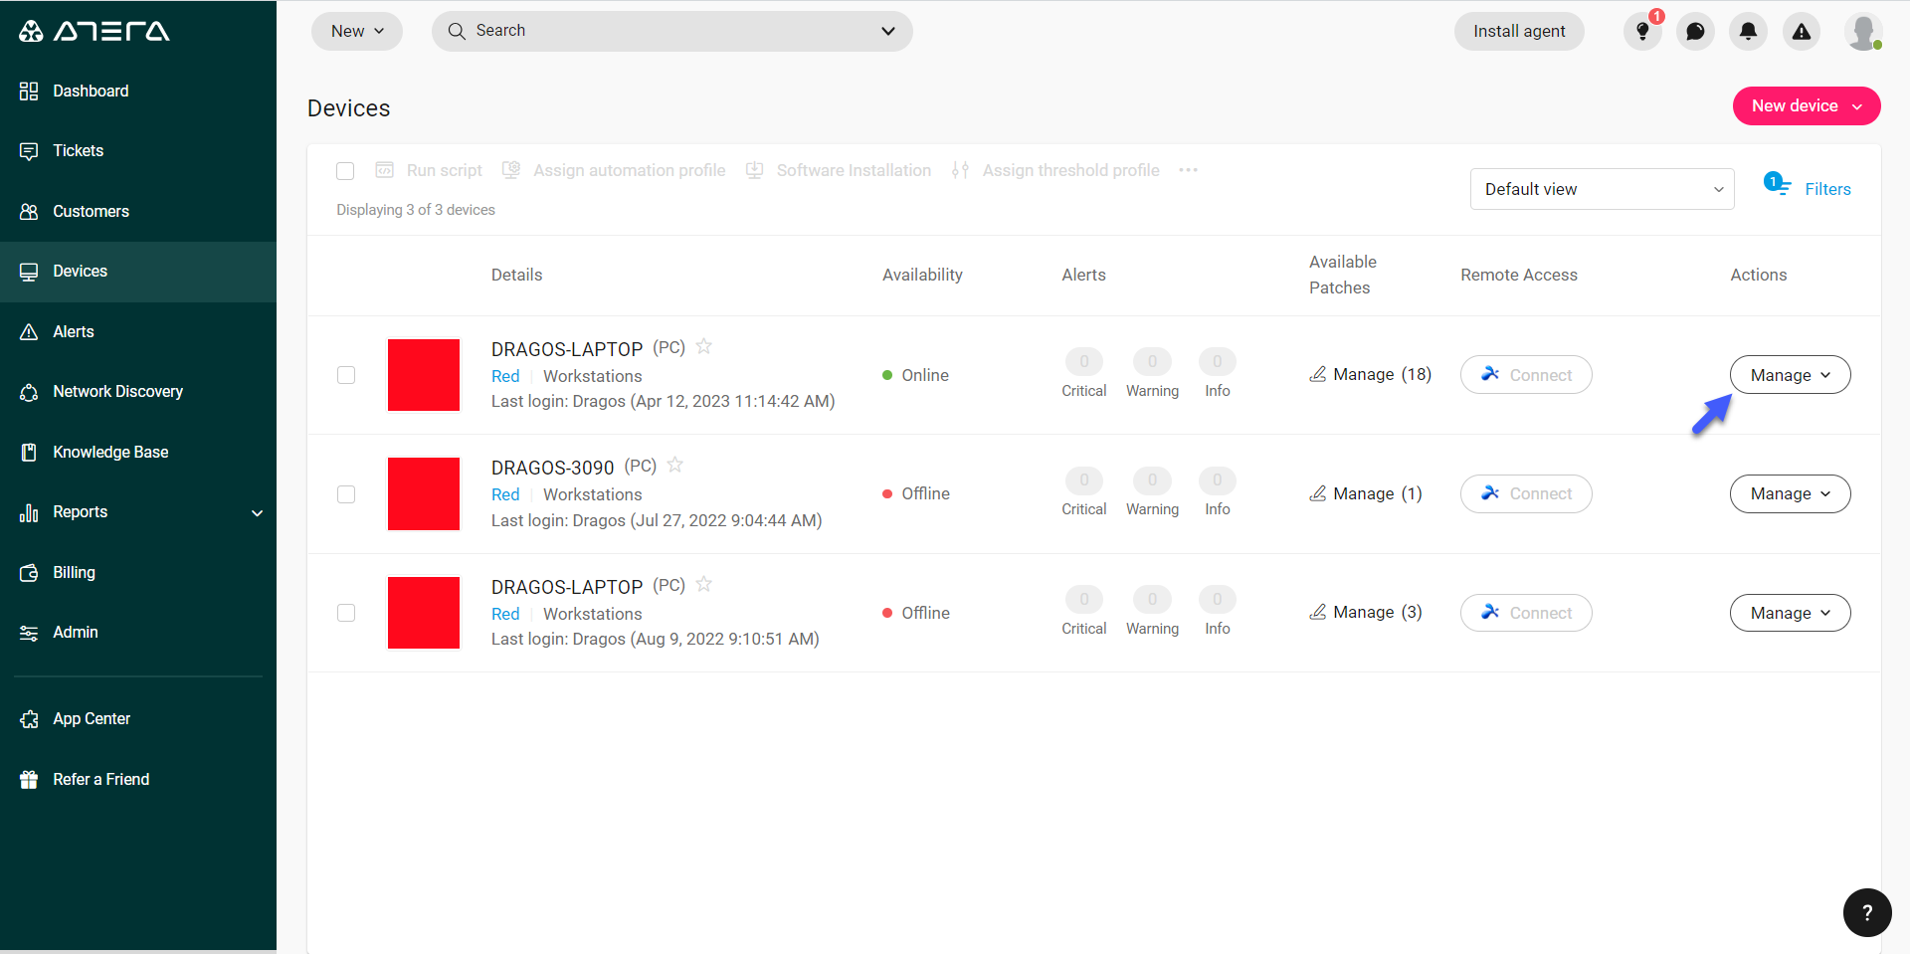Image resolution: width=1910 pixels, height=954 pixels.
Task: Open Manage (18) patches link
Action: coord(1371,375)
